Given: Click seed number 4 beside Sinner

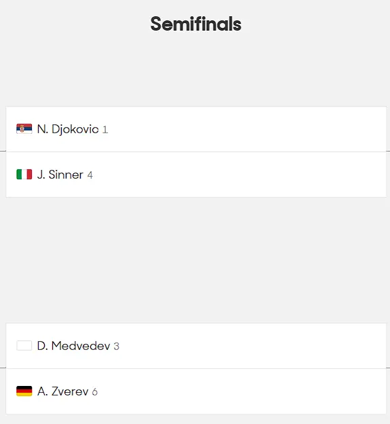Looking at the screenshot, I should pyautogui.click(x=90, y=175).
